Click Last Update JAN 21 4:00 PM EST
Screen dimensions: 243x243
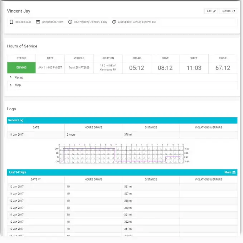coord(137,22)
